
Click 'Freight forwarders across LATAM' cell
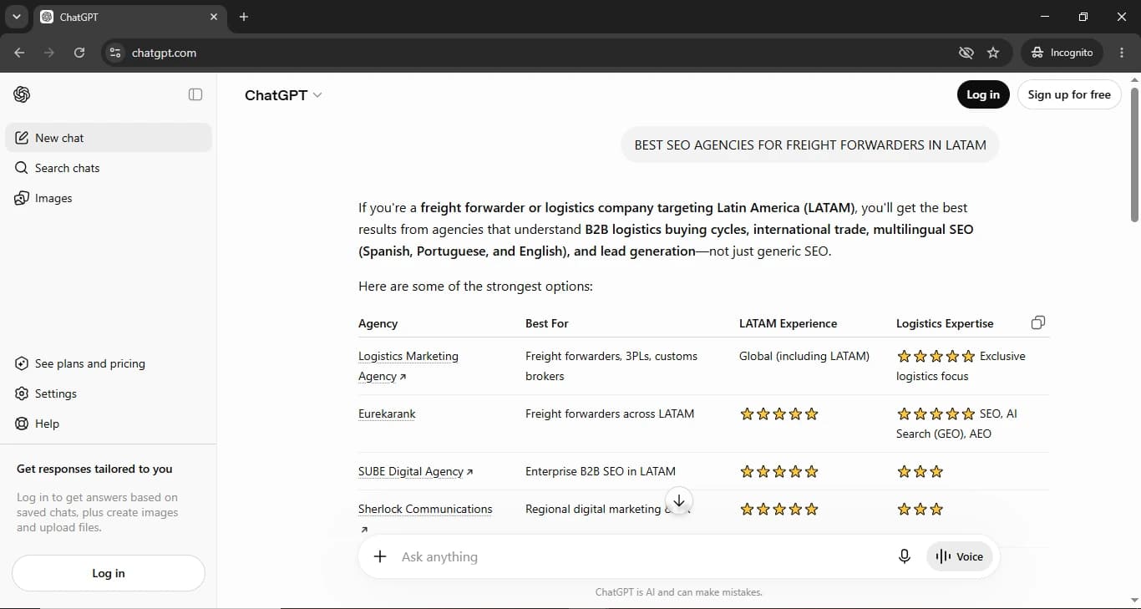point(610,414)
